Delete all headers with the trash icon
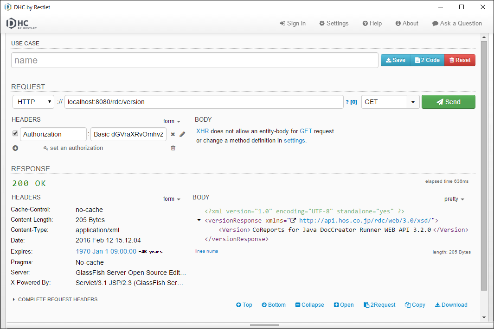Viewport: 494px width, 329px height. click(x=173, y=148)
